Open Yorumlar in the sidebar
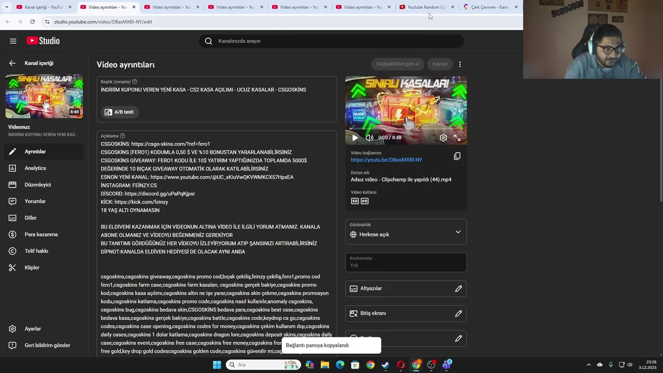This screenshot has height=373, width=663. [44, 202]
